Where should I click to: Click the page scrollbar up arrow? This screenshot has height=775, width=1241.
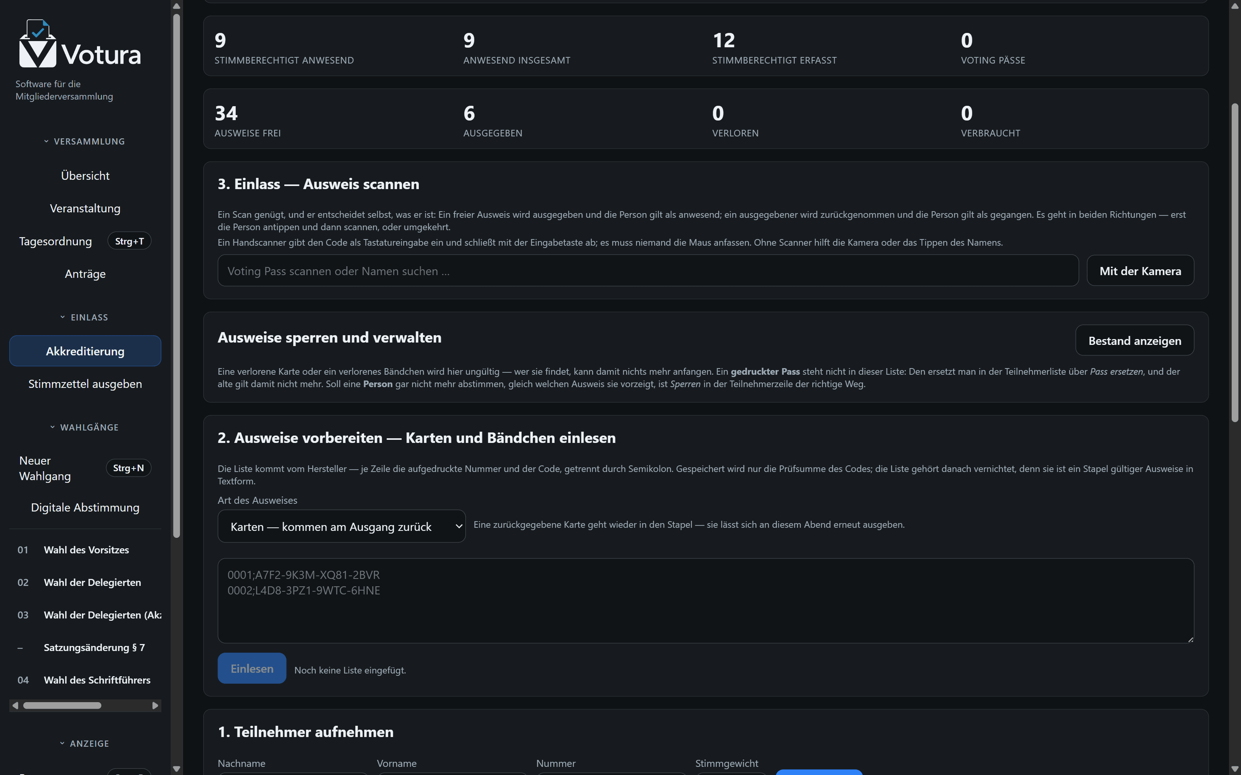point(1235,6)
